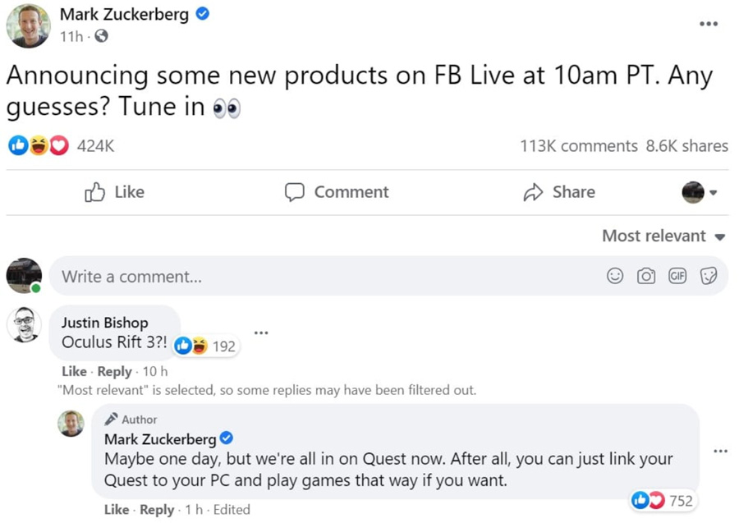Click the thumbs-up reaction icon beside 424K

18,145
